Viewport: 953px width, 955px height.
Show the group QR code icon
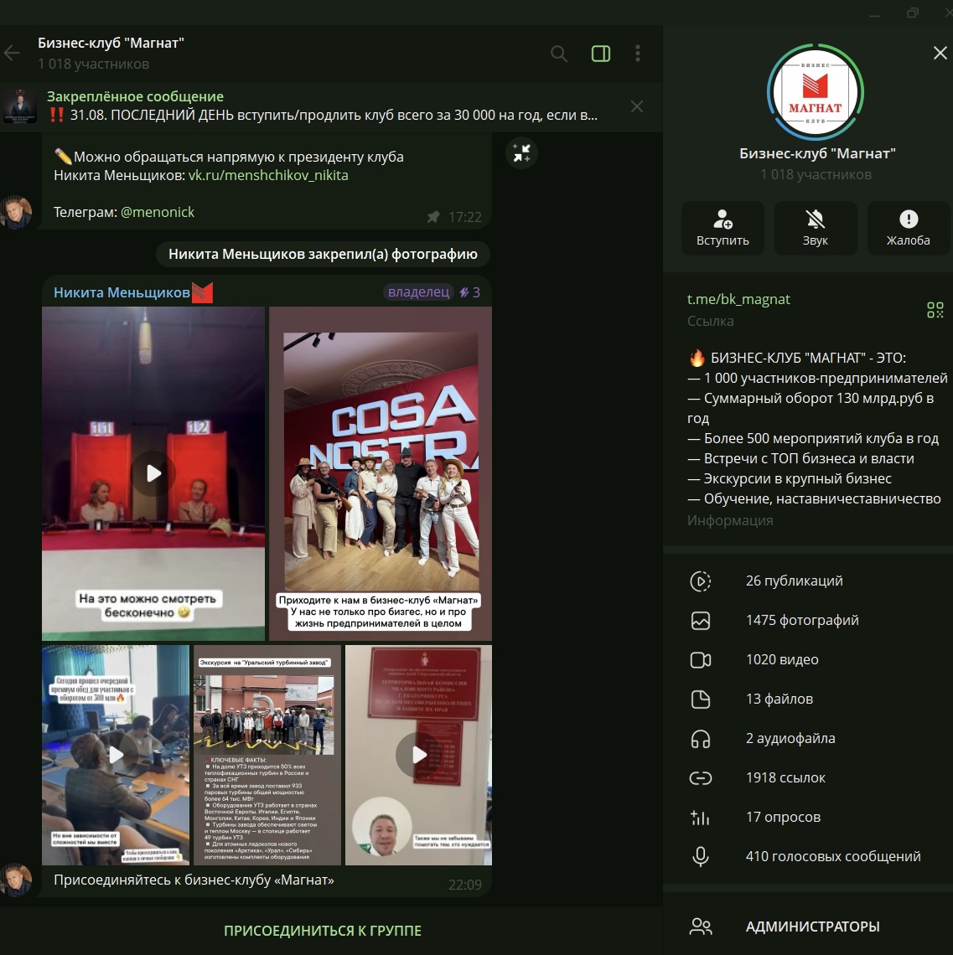tap(935, 310)
